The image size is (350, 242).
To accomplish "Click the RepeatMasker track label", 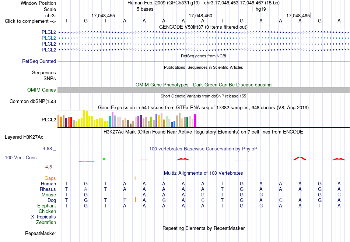I will [41, 233].
